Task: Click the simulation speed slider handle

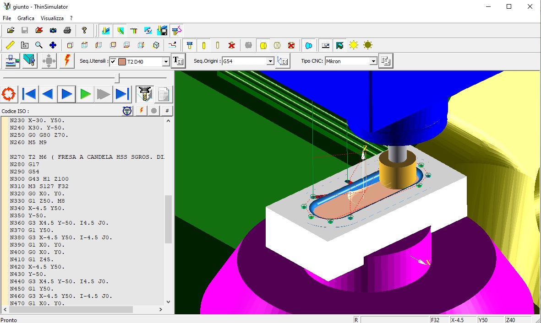Action: tap(117, 78)
